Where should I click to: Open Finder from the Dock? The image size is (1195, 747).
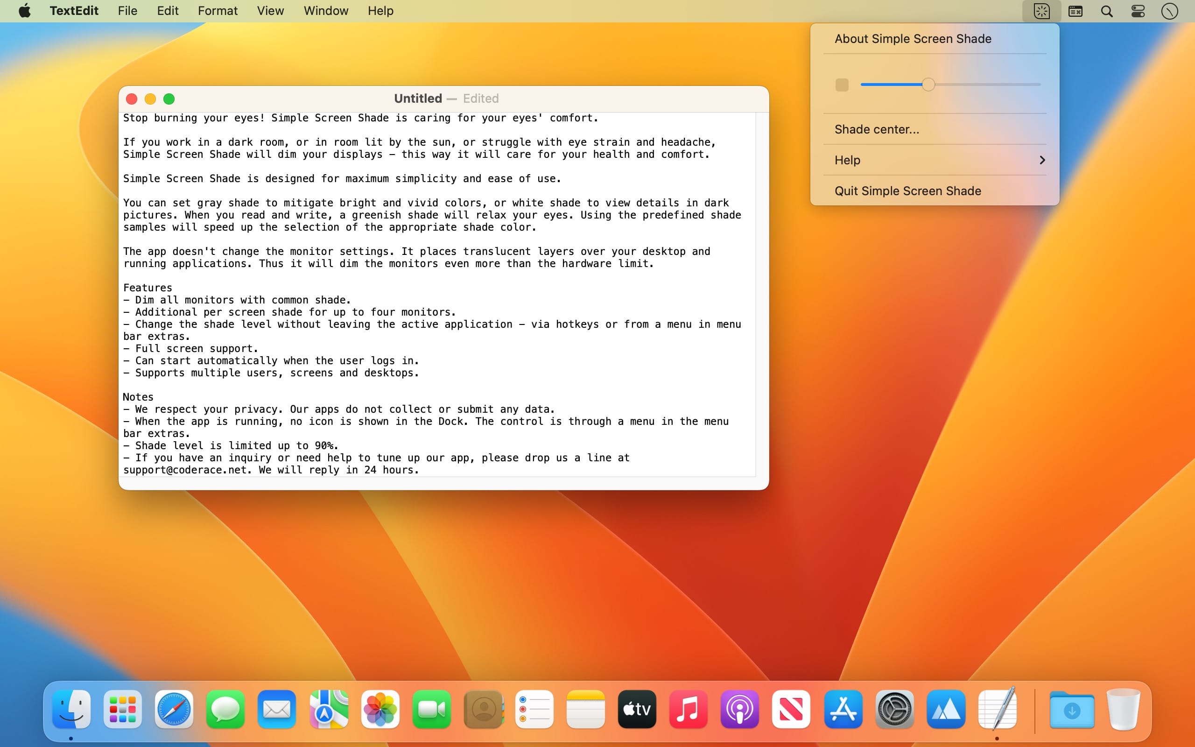(71, 709)
